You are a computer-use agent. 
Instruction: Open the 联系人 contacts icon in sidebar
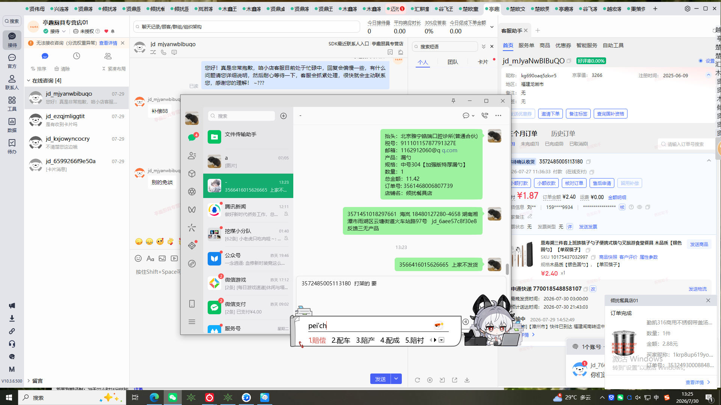(x=12, y=82)
